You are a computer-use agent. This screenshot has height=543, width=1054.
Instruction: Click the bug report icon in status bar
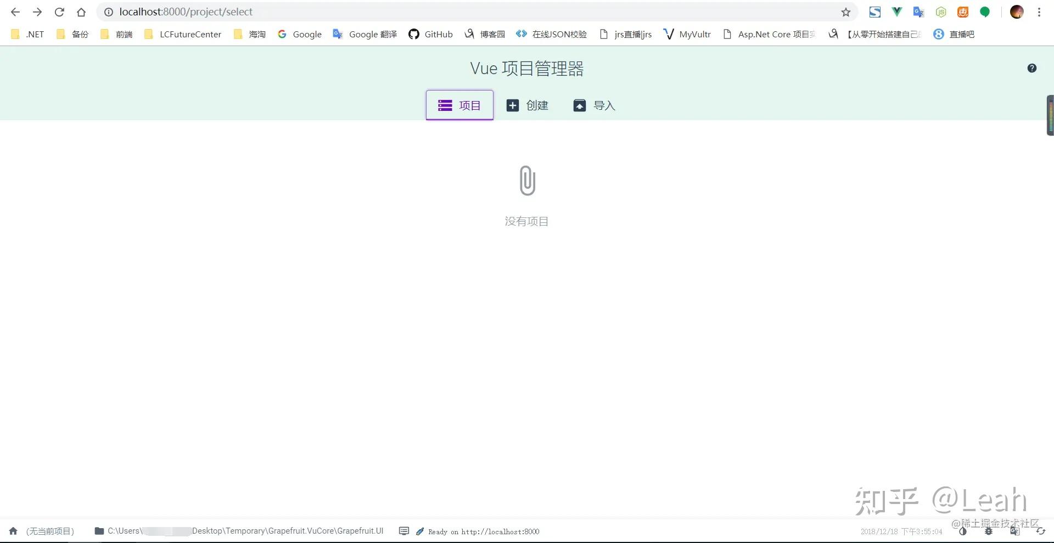[988, 531]
